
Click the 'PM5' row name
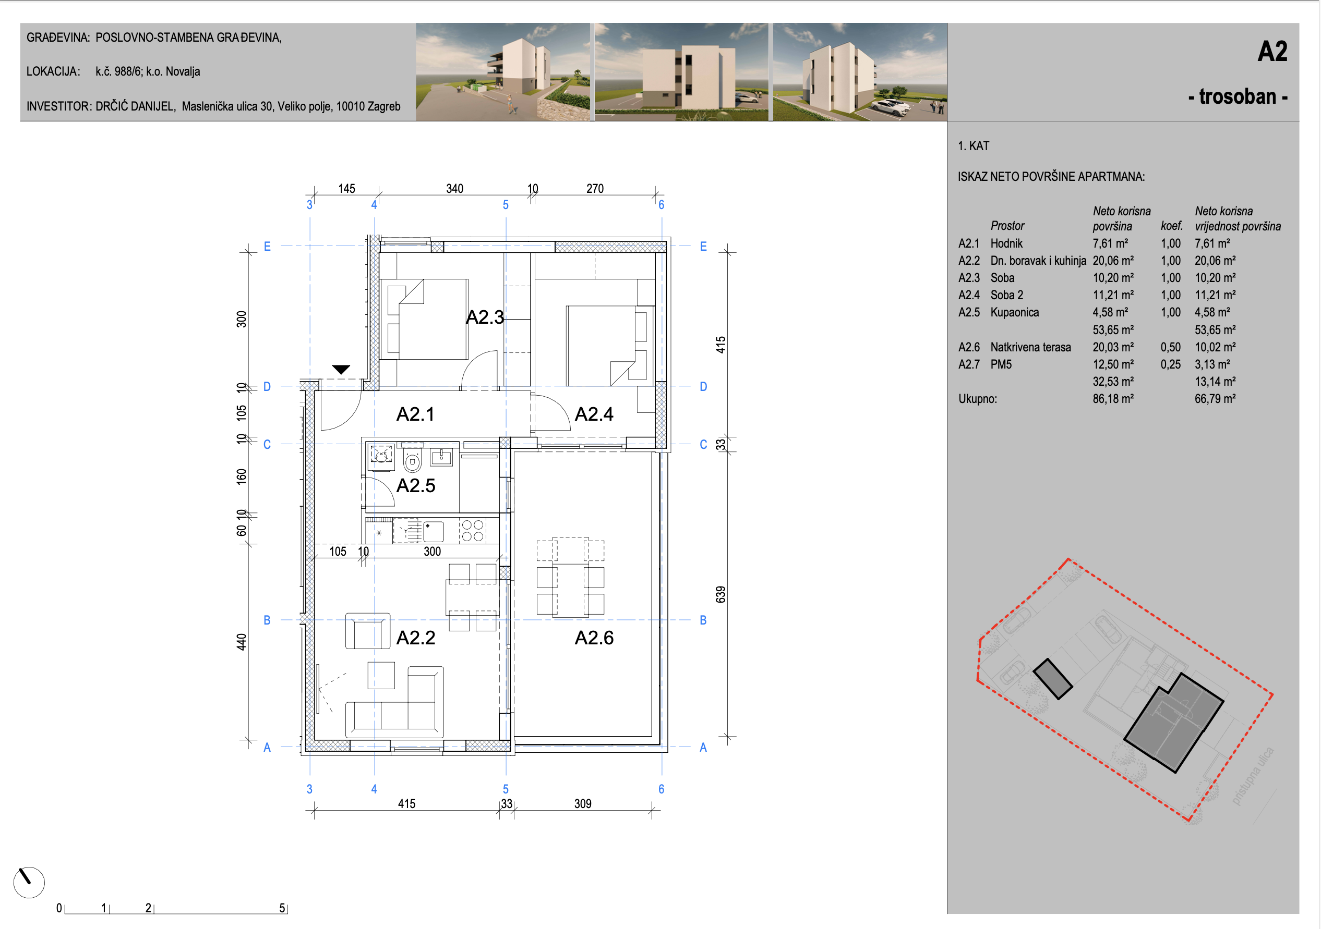(x=1001, y=364)
